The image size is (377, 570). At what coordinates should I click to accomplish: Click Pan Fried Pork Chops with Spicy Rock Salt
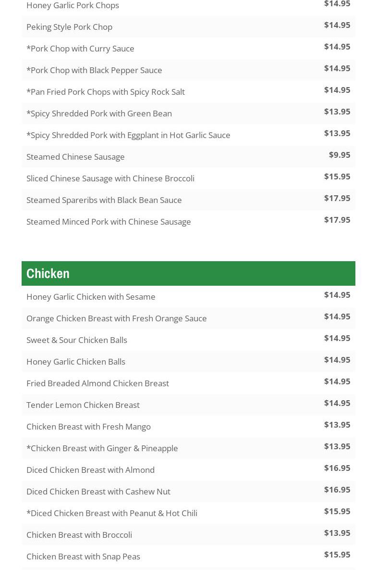[x=105, y=92]
